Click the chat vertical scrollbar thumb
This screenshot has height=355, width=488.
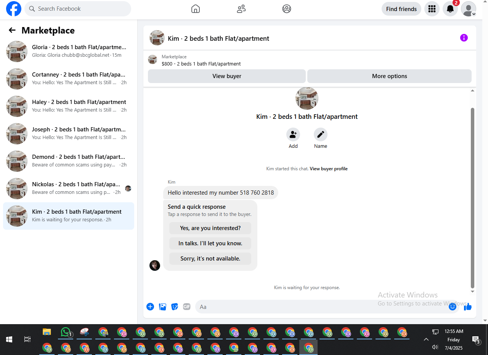pos(473,198)
